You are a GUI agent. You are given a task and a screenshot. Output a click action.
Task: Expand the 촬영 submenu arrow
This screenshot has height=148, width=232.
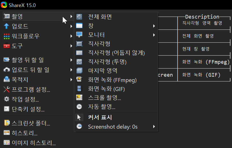71,16
